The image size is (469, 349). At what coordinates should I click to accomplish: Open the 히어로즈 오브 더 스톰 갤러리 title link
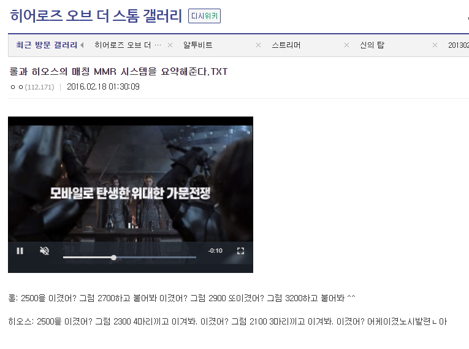[x=96, y=16]
